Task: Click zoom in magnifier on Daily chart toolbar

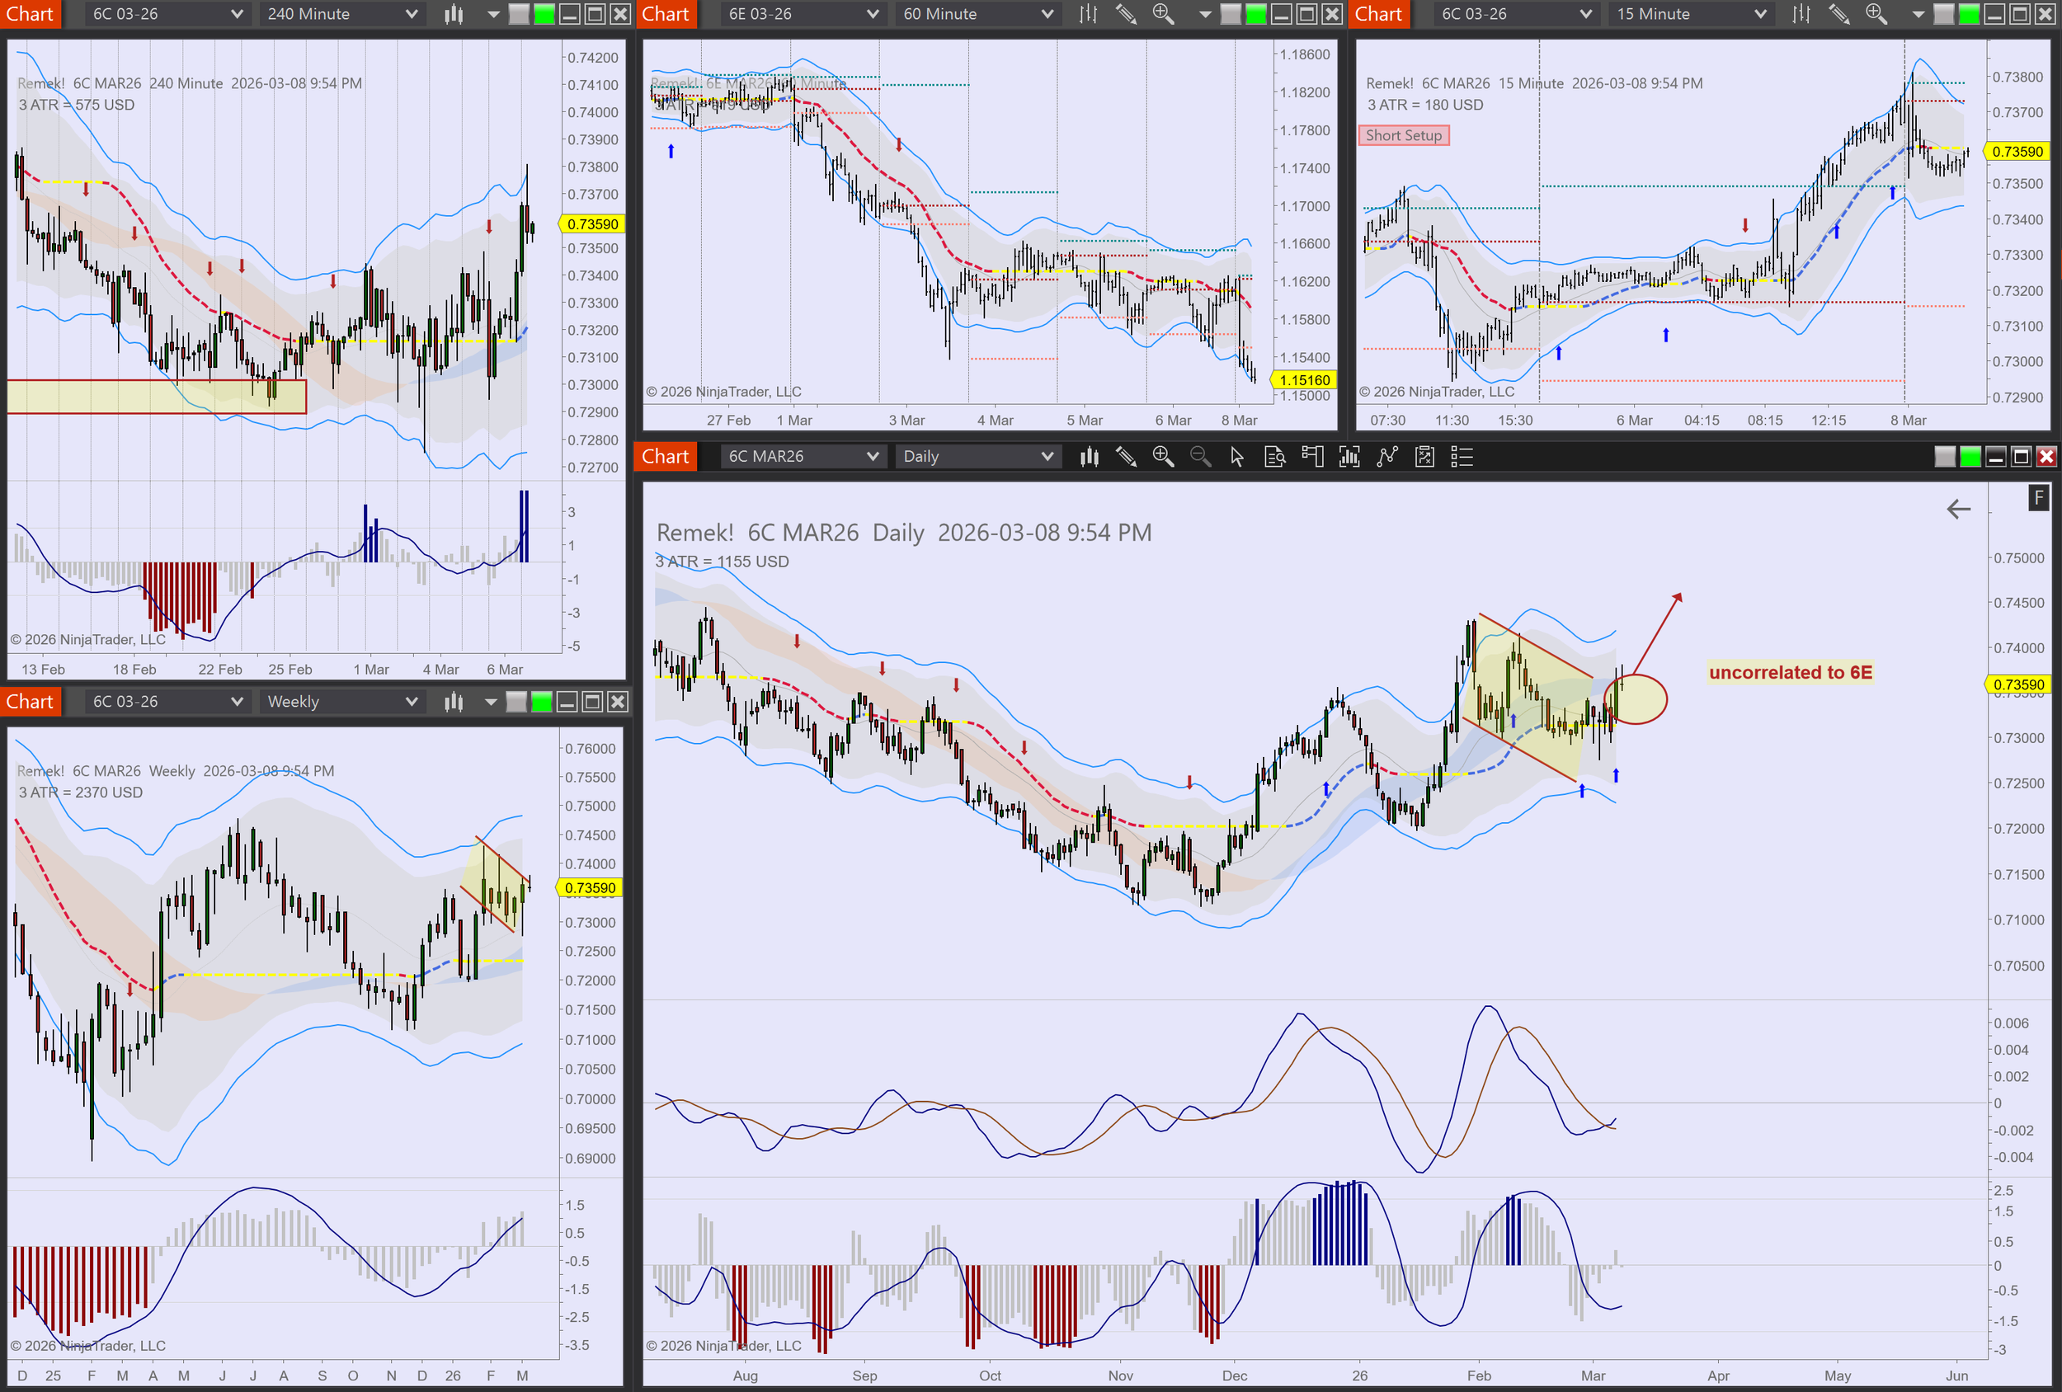Action: 1162,457
